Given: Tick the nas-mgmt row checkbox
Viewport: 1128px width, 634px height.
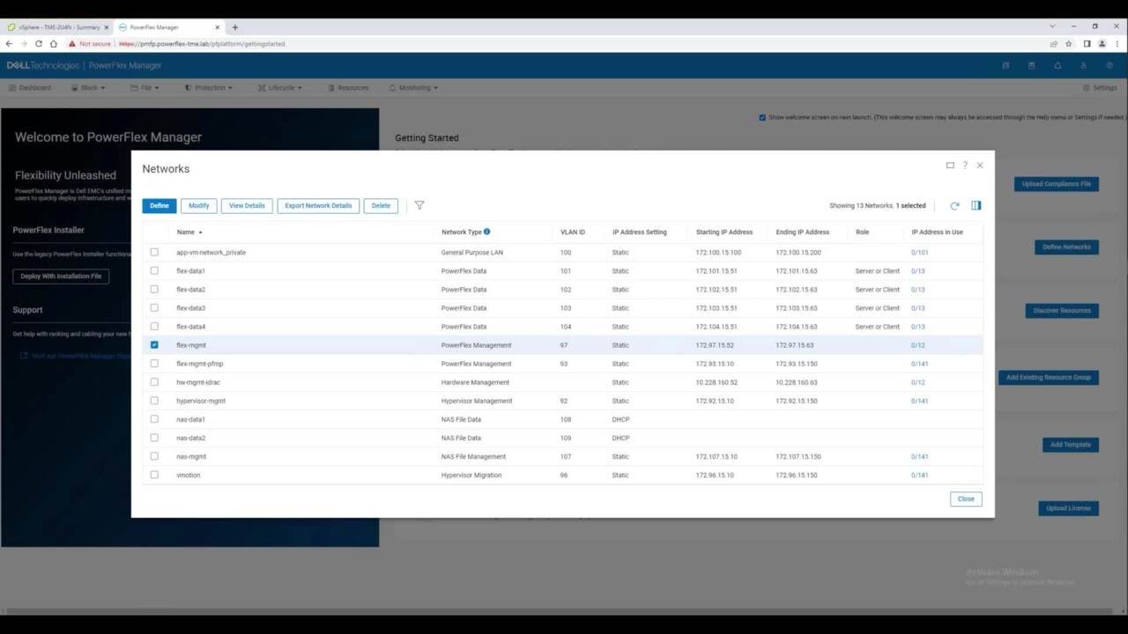Looking at the screenshot, I should 154,456.
